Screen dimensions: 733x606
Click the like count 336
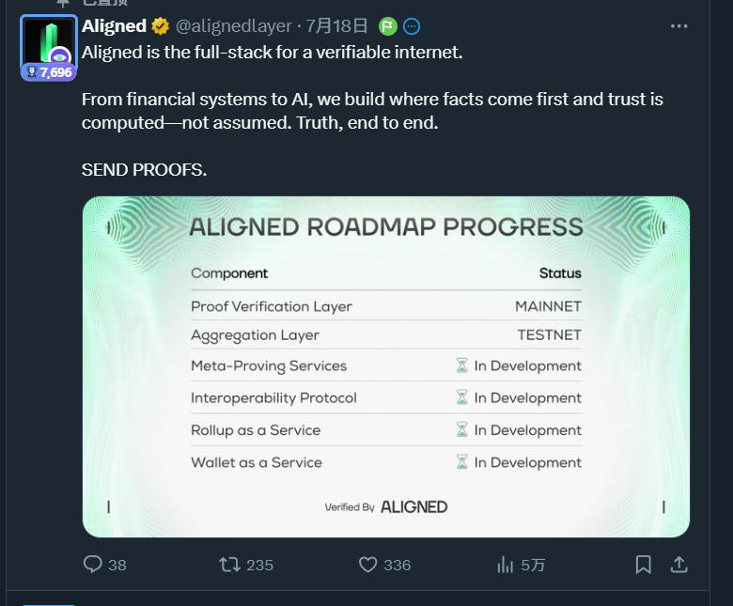(x=398, y=565)
